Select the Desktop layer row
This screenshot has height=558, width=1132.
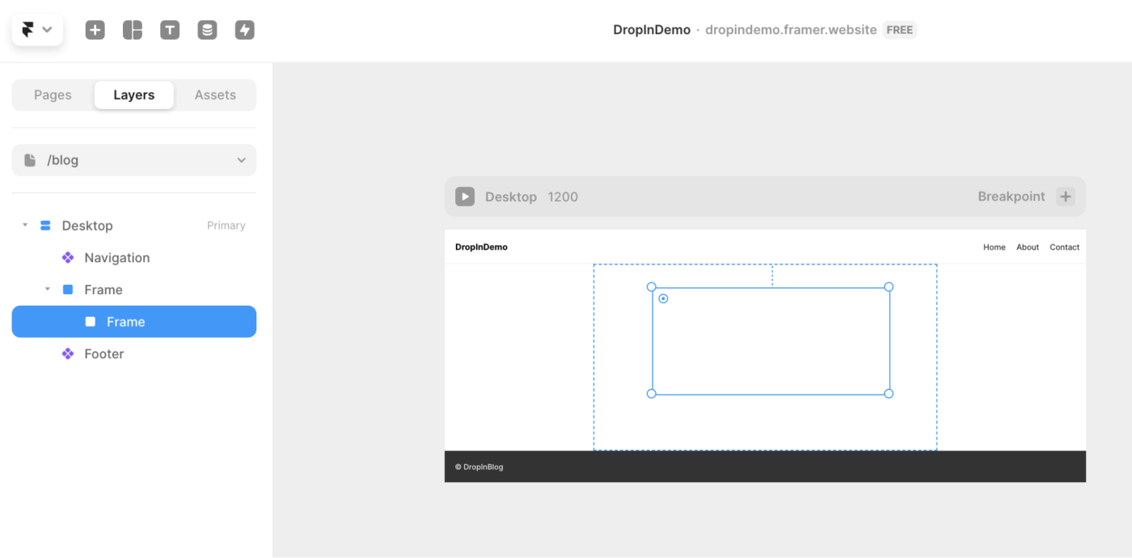tap(134, 226)
